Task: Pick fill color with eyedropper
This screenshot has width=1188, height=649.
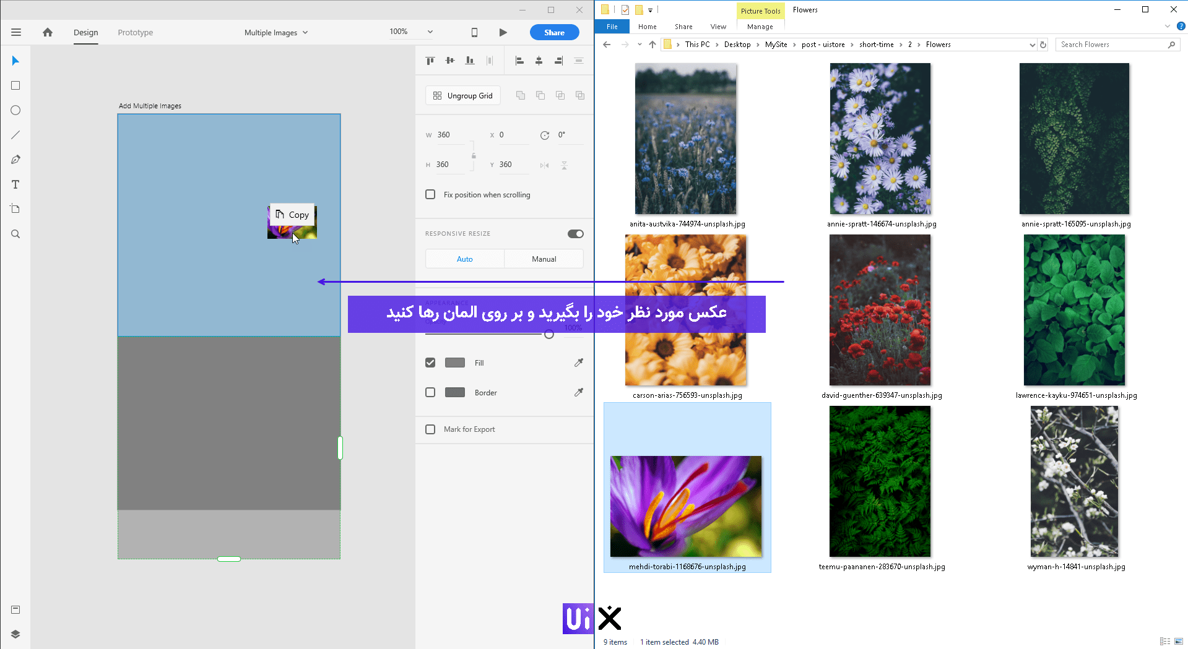Action: pyautogui.click(x=579, y=363)
